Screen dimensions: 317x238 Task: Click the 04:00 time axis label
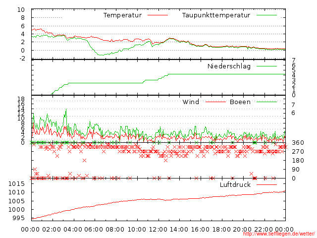pyautogui.click(x=73, y=230)
